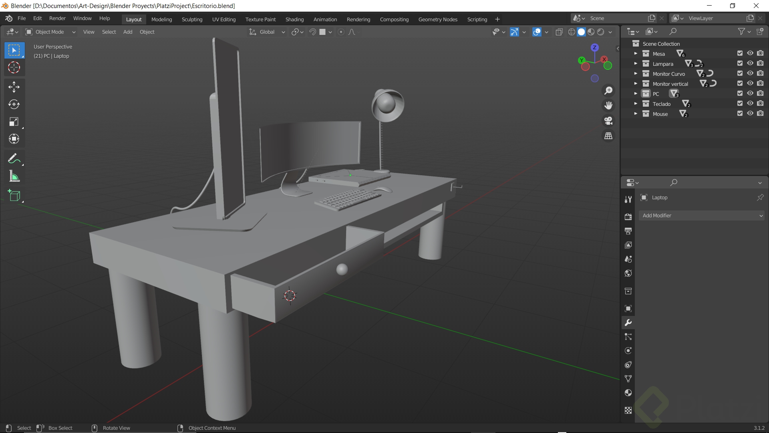
Task: Disable the Mouse collection render visibility
Action: (760, 113)
